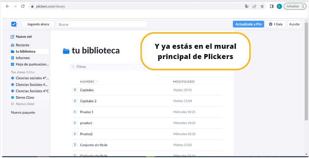
Task: Click the padlock site info icon
Action: point(33,6)
